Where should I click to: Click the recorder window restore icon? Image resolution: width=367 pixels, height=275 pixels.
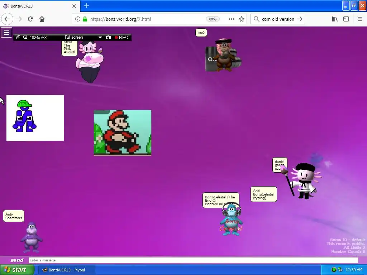[18, 37]
